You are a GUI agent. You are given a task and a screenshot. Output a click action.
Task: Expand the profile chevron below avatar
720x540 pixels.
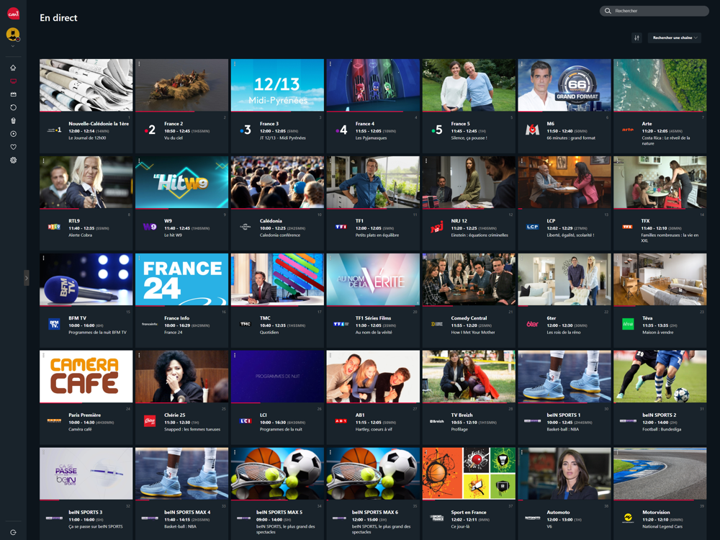click(x=13, y=46)
